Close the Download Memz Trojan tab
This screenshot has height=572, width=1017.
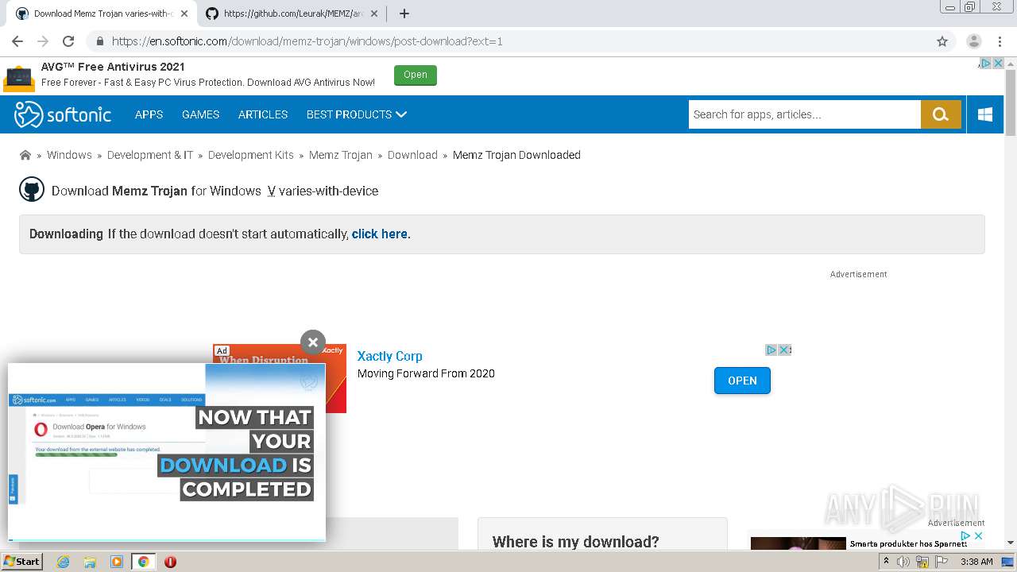tap(184, 14)
